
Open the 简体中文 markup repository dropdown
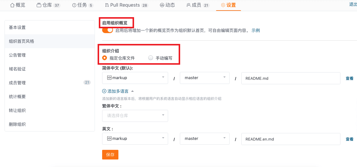coord(135,78)
